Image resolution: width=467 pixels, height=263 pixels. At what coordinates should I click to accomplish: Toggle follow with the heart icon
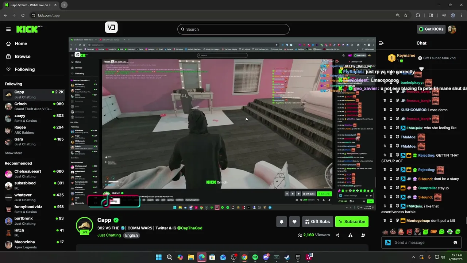pos(294,221)
